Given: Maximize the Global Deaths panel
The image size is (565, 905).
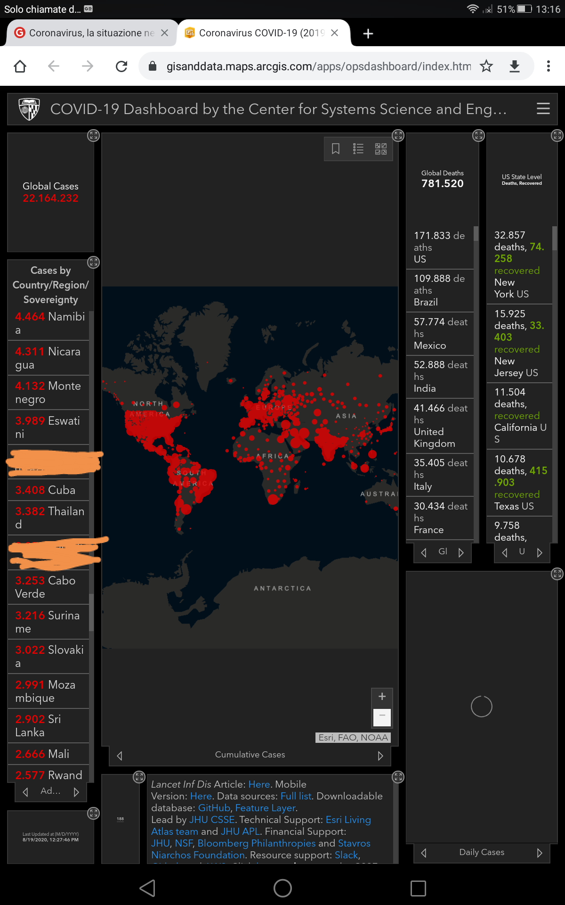Looking at the screenshot, I should (x=478, y=136).
